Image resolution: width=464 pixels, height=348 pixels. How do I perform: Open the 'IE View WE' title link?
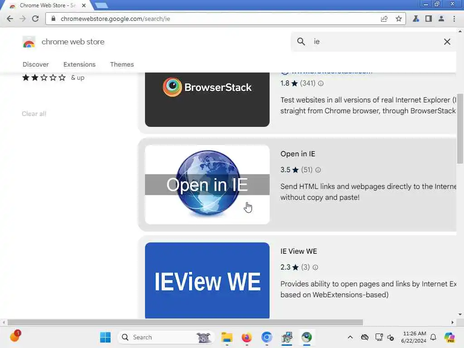pos(299,251)
